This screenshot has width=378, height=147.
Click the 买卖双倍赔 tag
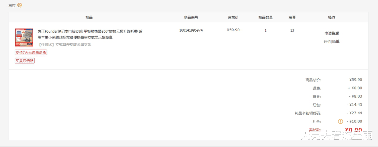(x=24, y=61)
